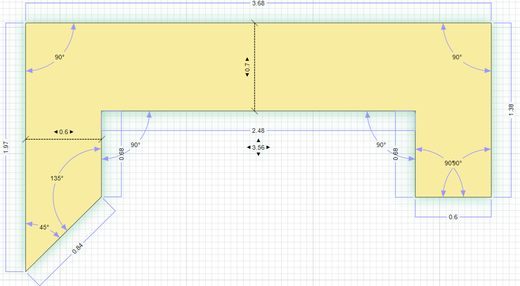This screenshot has width=520, height=286.
Task: Click the down arrow below the 0.7 depth label
Action: coord(247,75)
